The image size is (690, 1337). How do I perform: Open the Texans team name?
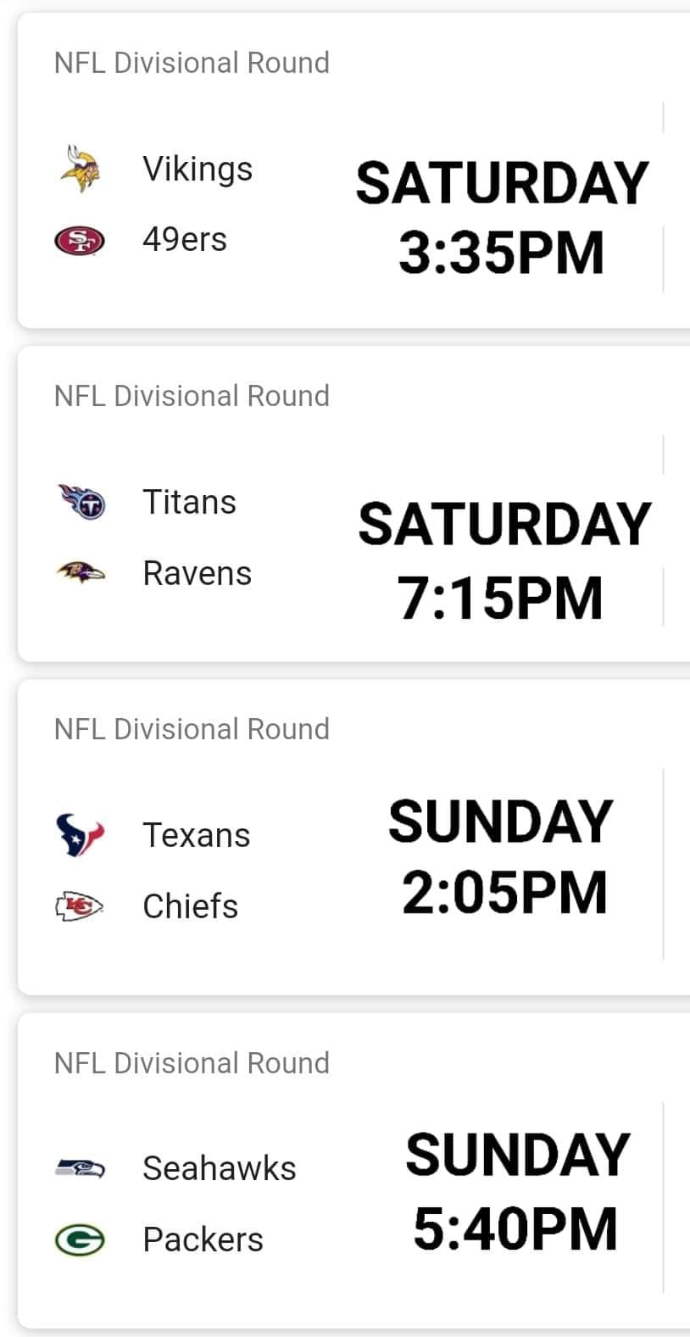[197, 835]
